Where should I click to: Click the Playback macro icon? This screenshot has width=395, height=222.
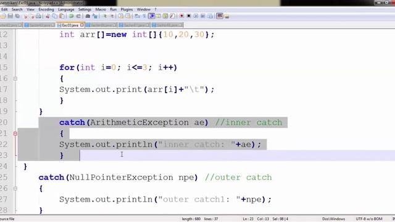pos(196,16)
